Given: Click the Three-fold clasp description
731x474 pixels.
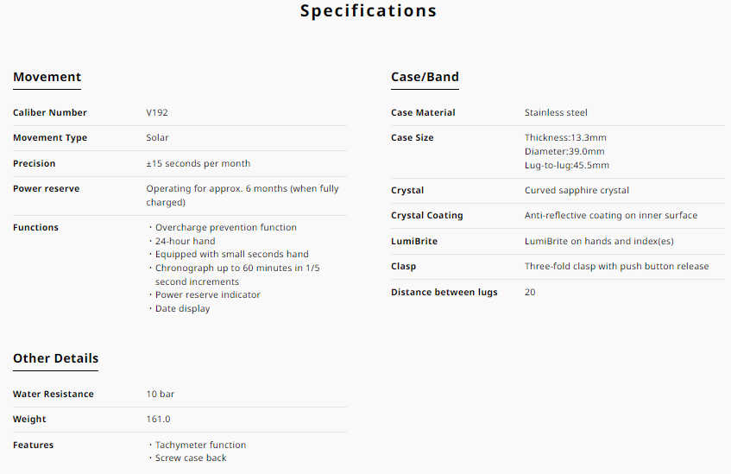Looking at the screenshot, I should pos(616,267).
